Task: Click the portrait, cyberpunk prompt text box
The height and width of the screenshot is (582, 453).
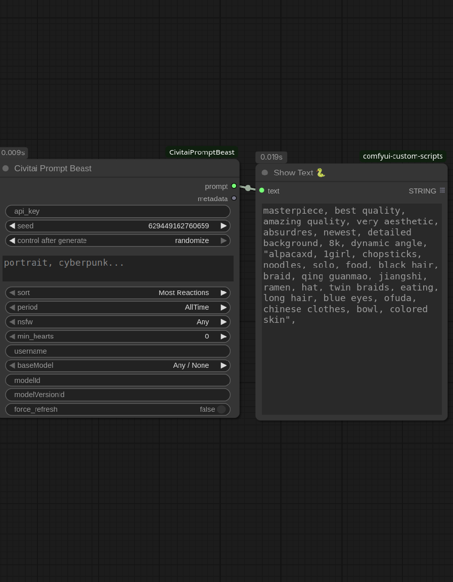Action: [x=117, y=268]
